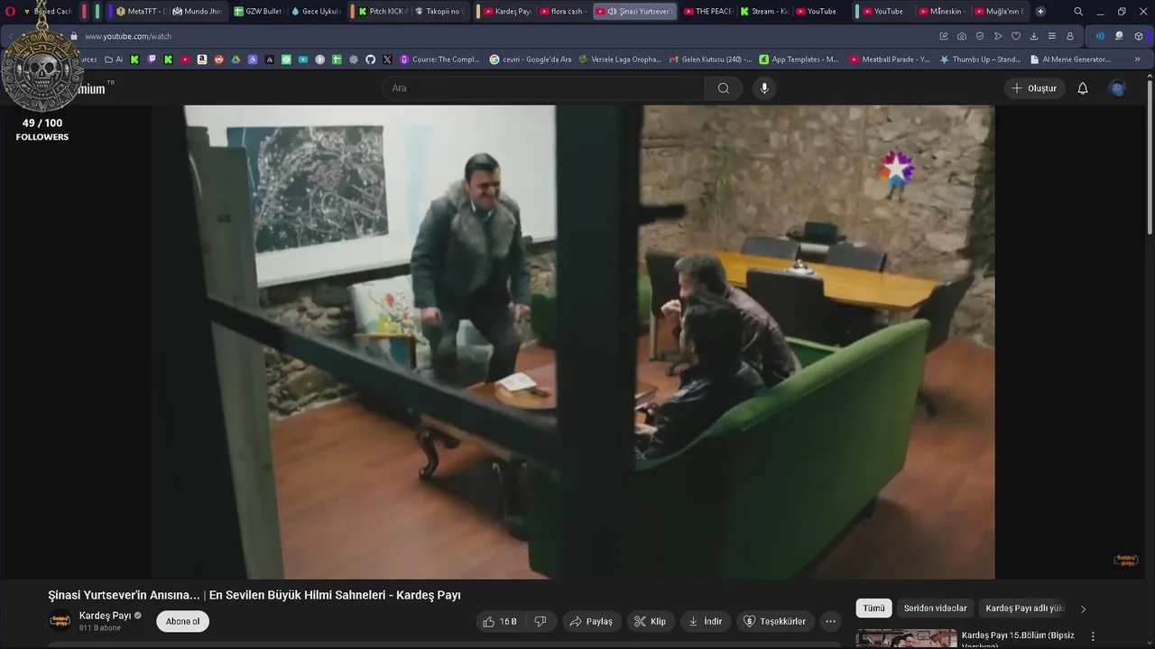Take a snapshot with camera icon

(962, 36)
